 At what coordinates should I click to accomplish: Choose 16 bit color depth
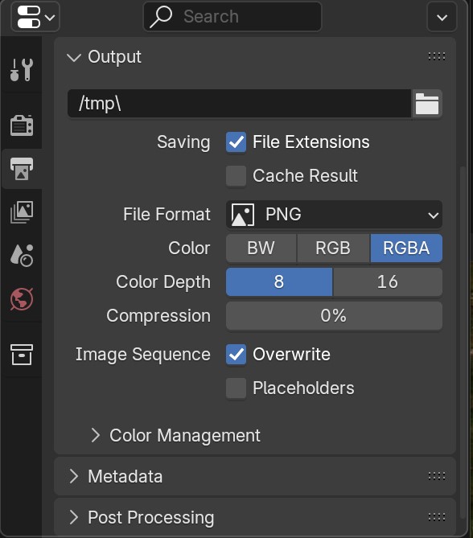388,282
